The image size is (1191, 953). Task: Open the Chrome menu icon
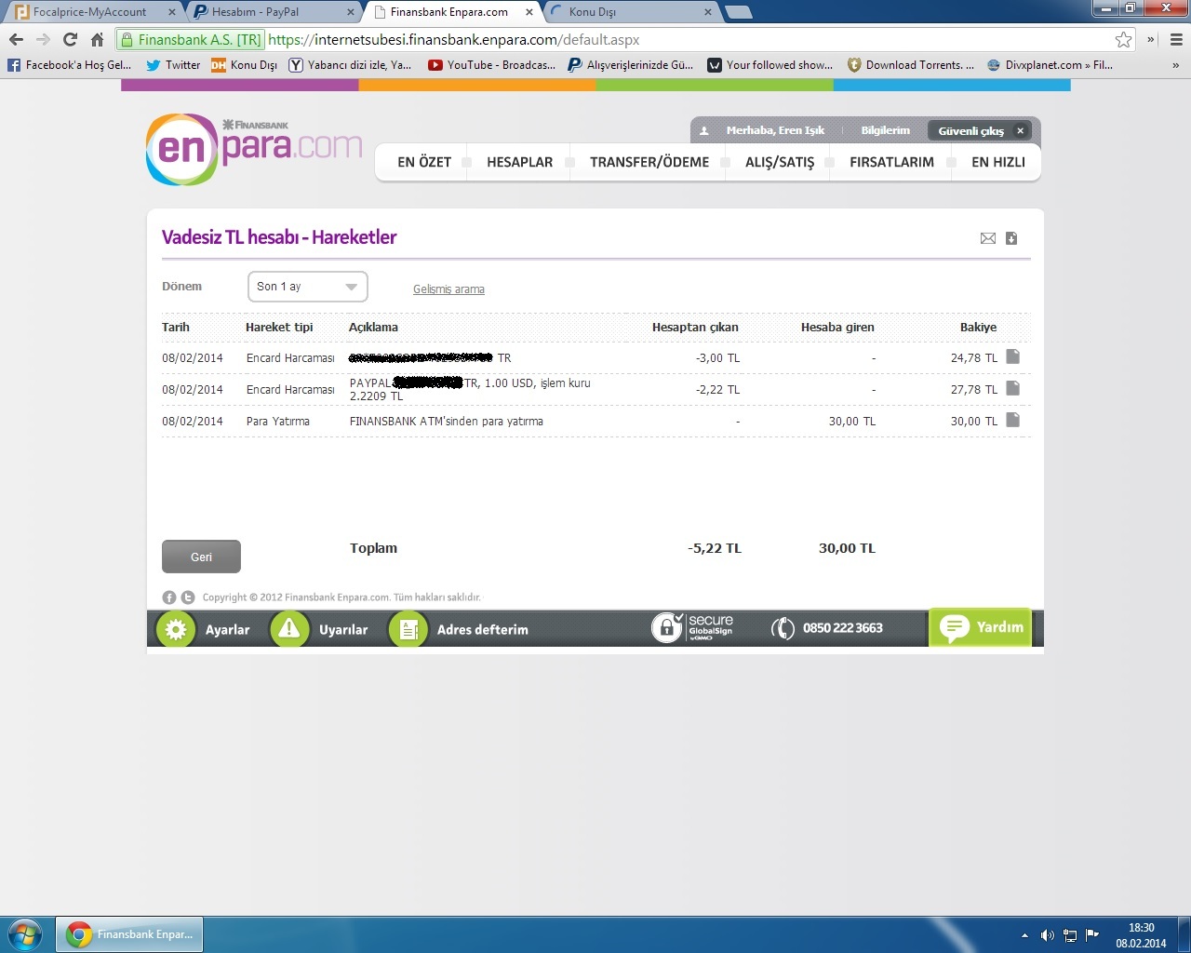1176,39
